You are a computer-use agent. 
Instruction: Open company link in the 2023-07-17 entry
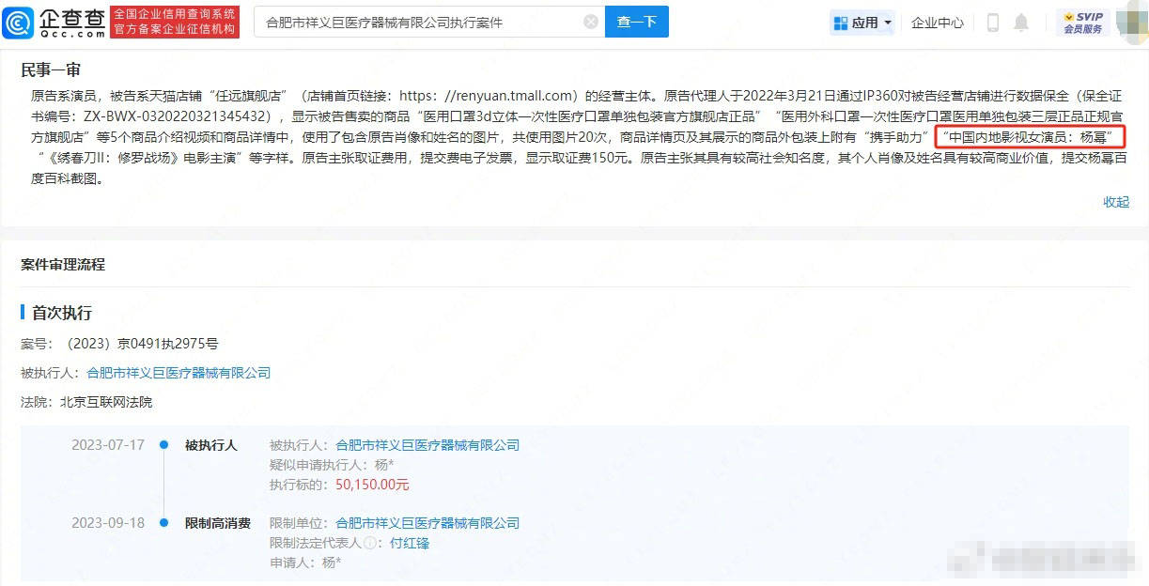click(x=427, y=445)
